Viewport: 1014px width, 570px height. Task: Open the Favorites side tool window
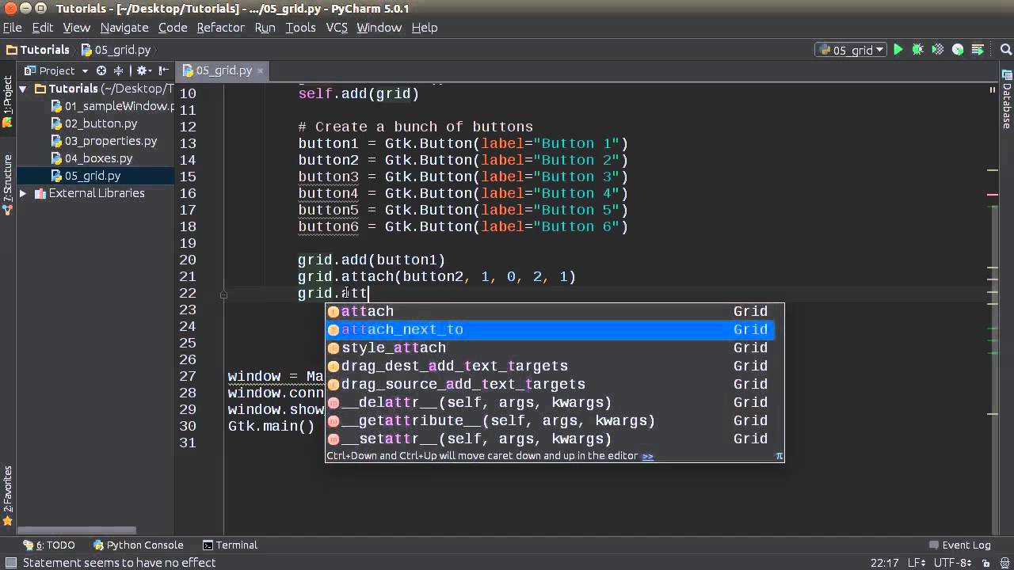point(7,496)
